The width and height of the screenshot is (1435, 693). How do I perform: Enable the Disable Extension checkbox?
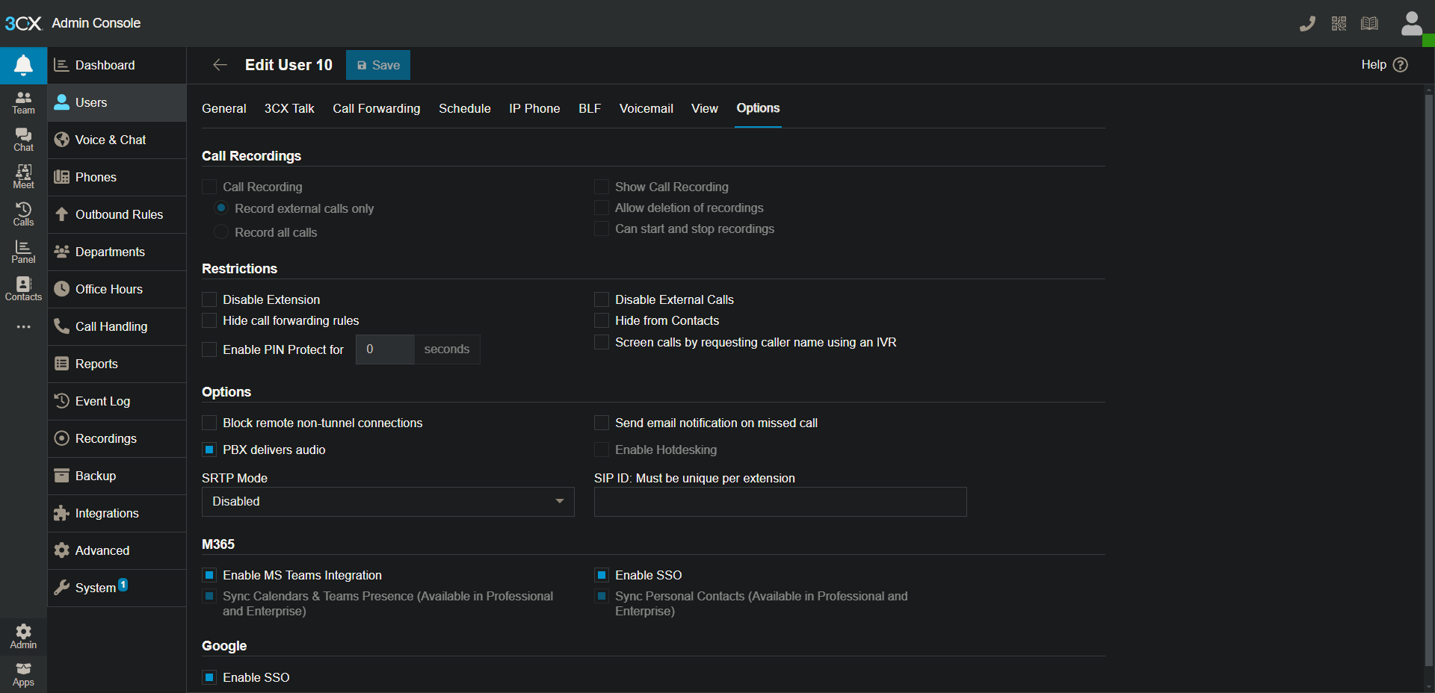click(210, 299)
